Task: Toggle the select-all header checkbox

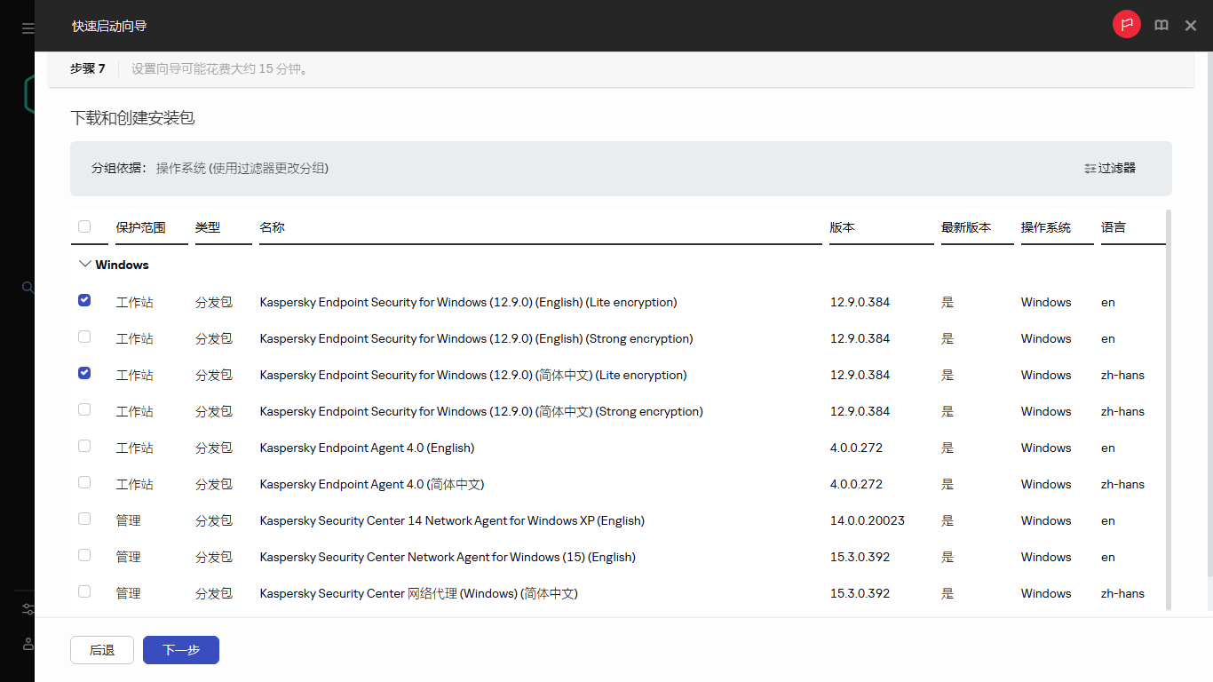Action: pos(84,226)
